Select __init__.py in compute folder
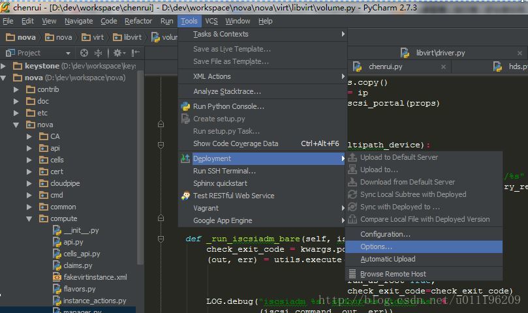Image resolution: width=528 pixels, height=313 pixels. click(81, 231)
